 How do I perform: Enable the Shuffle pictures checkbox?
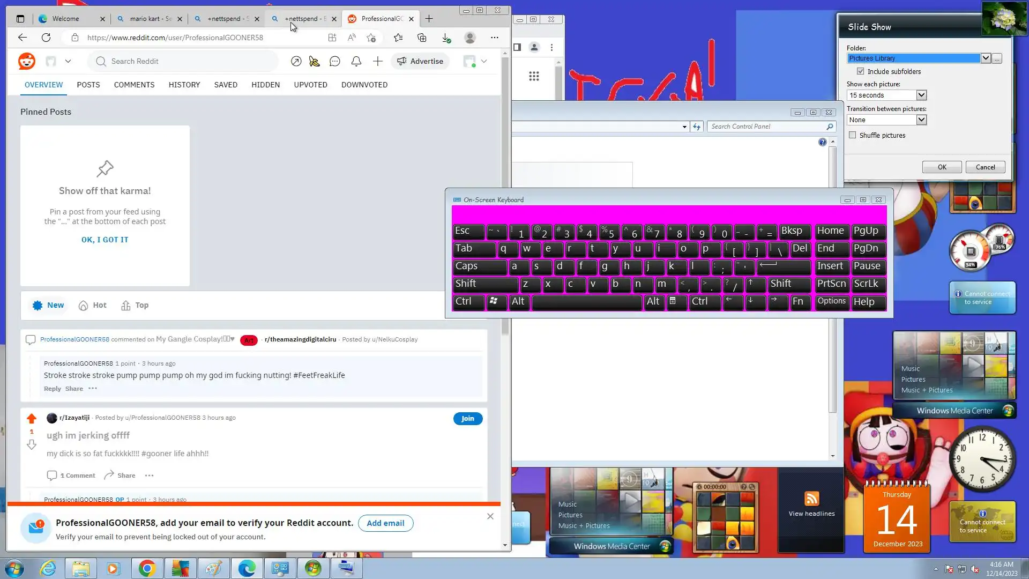coord(853,135)
